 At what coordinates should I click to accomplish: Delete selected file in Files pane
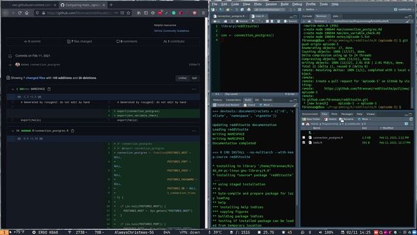330,119
